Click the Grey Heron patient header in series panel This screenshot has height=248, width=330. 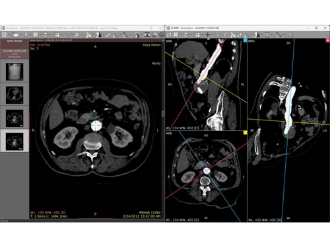[15, 41]
